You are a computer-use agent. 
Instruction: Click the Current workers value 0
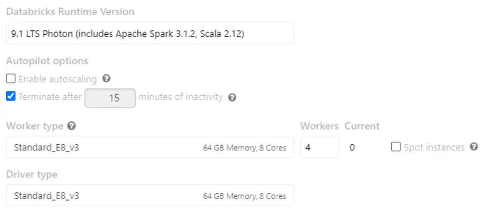pyautogui.click(x=352, y=148)
